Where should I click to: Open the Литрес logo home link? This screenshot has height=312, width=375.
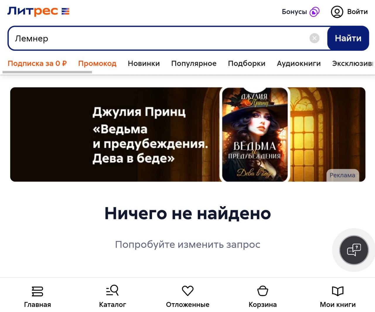[x=38, y=11]
